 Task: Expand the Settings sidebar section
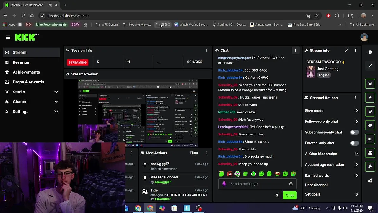[56, 112]
